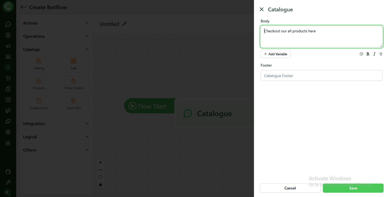Apply italic formatting to the Body text
The image size is (389, 197).
tap(374, 54)
